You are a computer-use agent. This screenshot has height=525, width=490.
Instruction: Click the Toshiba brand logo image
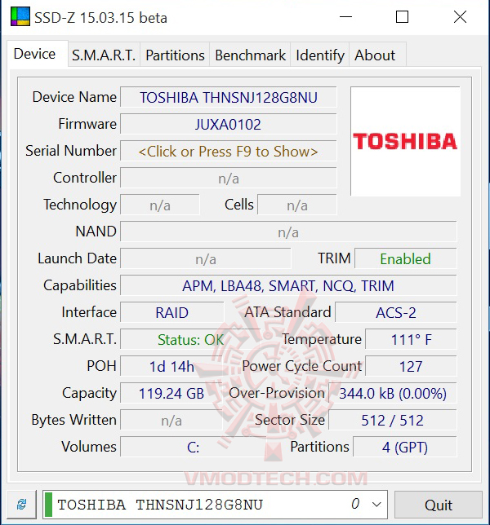[405, 141]
